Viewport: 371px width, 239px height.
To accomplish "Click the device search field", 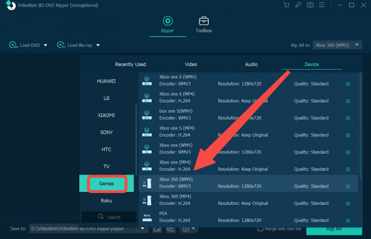I will click(109, 217).
